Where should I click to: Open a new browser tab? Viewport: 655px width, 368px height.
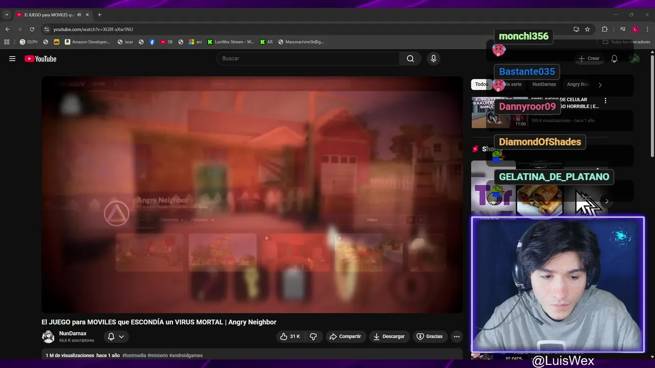[x=99, y=15]
